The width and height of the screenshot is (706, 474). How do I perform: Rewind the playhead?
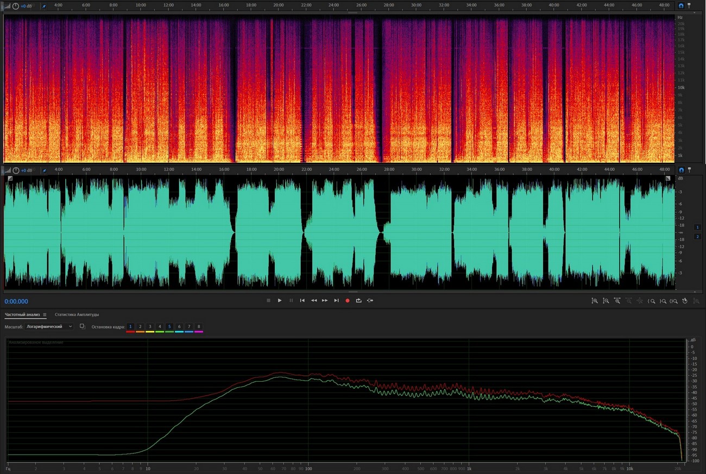[314, 300]
